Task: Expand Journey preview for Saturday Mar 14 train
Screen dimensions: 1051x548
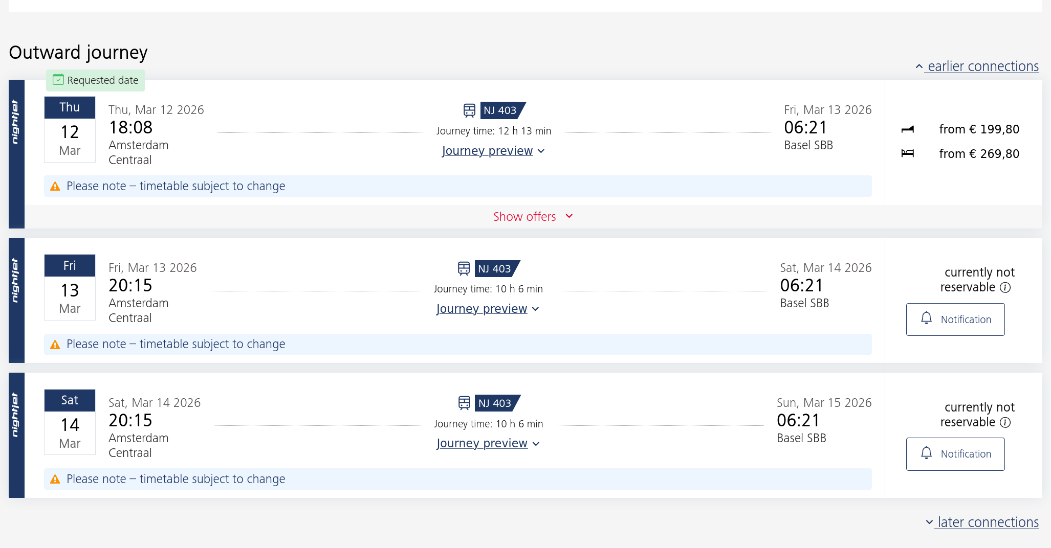Action: coord(487,443)
